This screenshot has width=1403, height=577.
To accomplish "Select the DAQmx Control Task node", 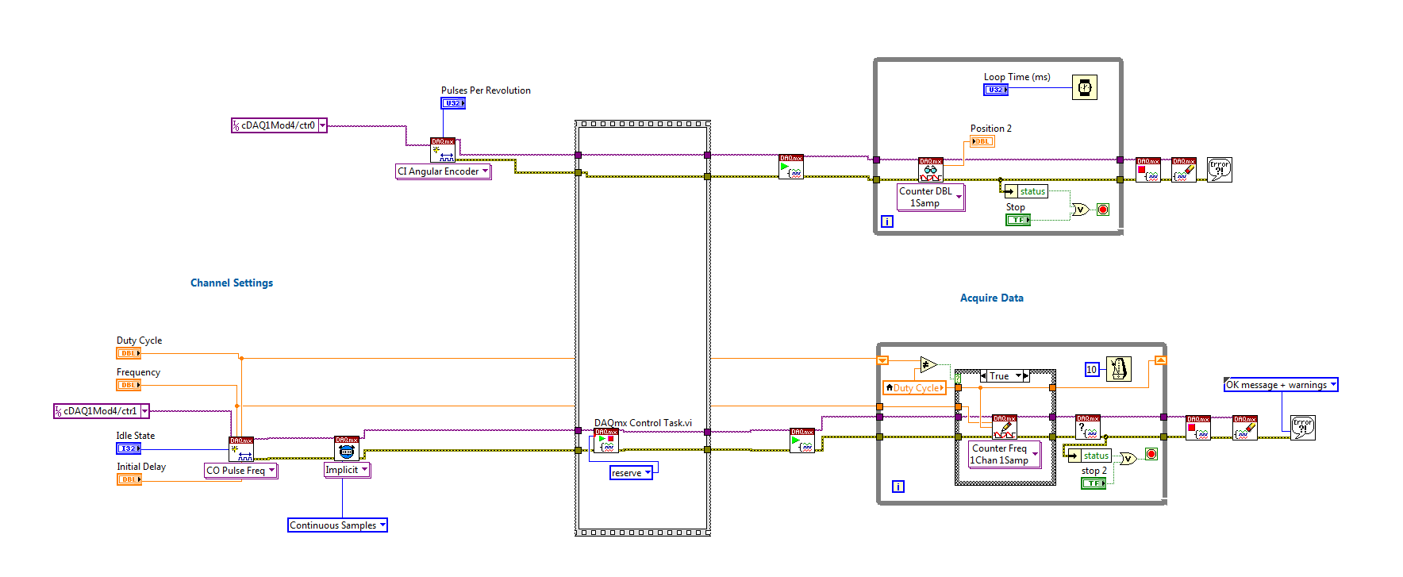I will point(606,441).
